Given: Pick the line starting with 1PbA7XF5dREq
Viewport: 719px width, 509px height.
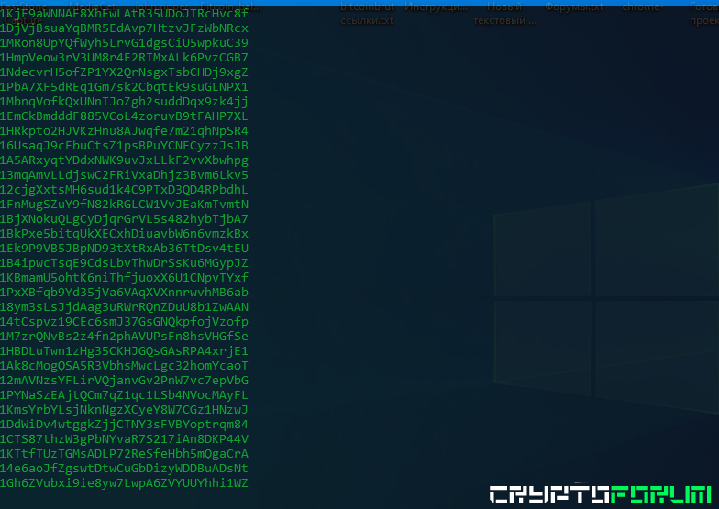Looking at the screenshot, I should click(x=124, y=86).
